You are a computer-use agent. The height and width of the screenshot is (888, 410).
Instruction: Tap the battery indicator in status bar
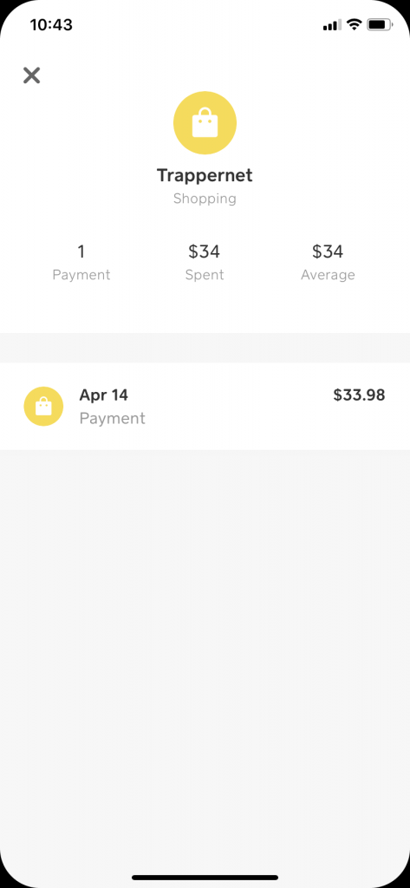pyautogui.click(x=380, y=25)
